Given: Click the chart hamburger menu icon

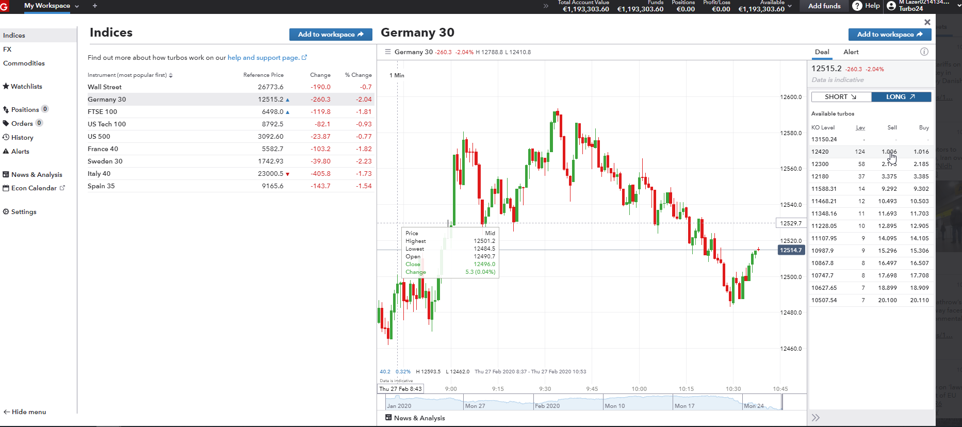Looking at the screenshot, I should (x=387, y=52).
